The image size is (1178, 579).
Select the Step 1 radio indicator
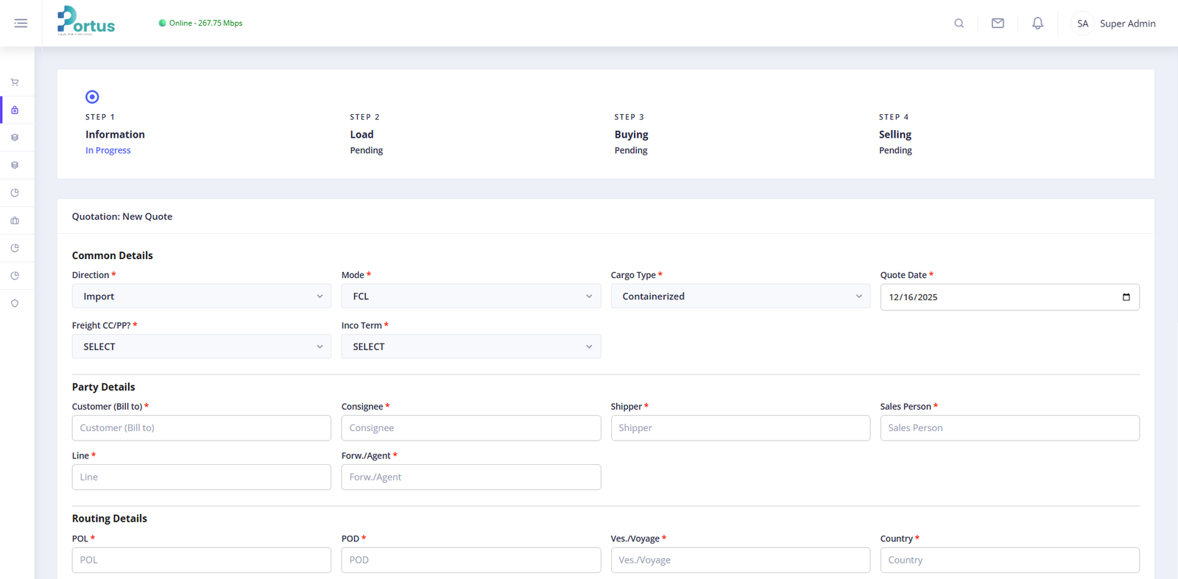click(92, 97)
